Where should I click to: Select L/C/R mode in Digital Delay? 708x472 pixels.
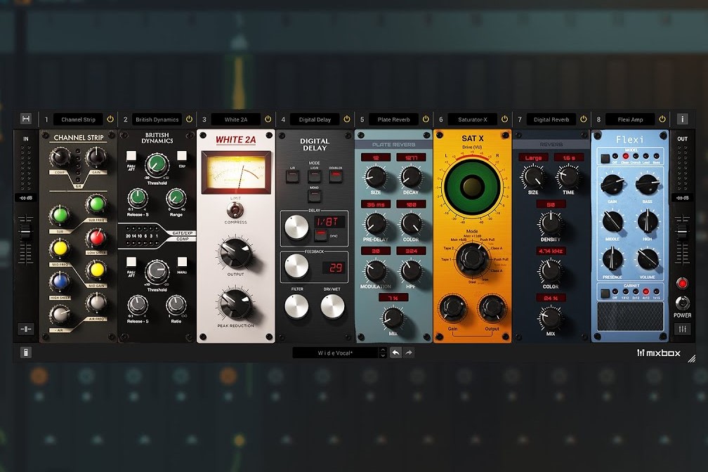(x=314, y=176)
